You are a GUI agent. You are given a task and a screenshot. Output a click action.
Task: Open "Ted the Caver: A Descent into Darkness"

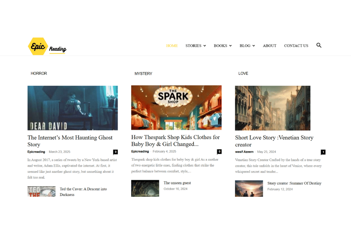point(83,192)
